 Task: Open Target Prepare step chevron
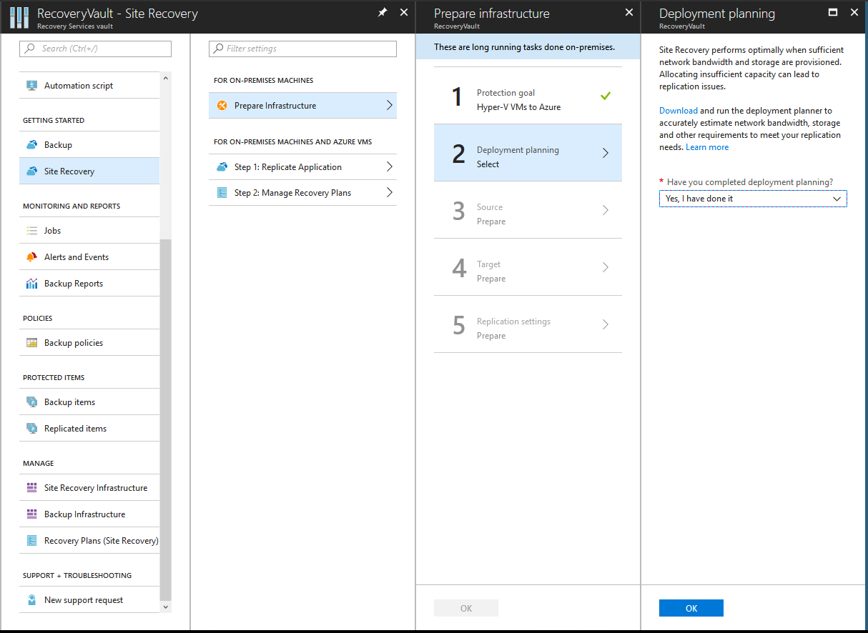(606, 267)
